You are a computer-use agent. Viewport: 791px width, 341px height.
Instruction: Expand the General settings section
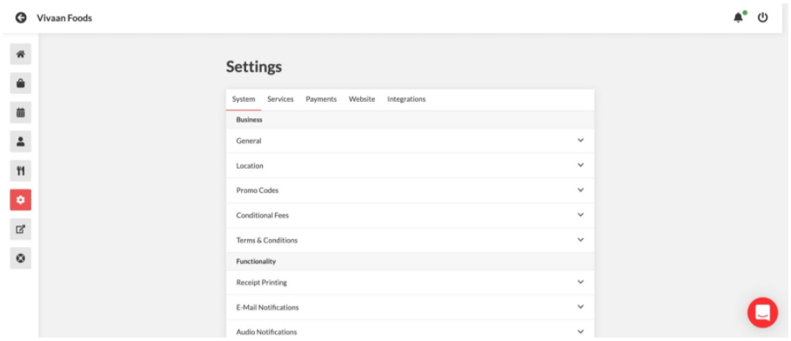click(410, 141)
